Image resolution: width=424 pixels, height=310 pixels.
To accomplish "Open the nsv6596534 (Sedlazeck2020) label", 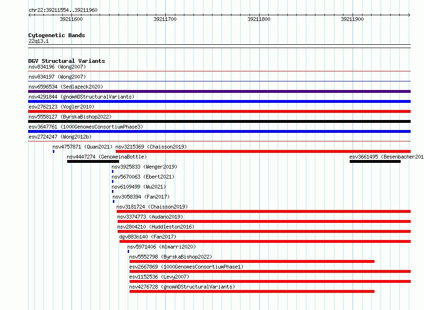I will (66, 87).
